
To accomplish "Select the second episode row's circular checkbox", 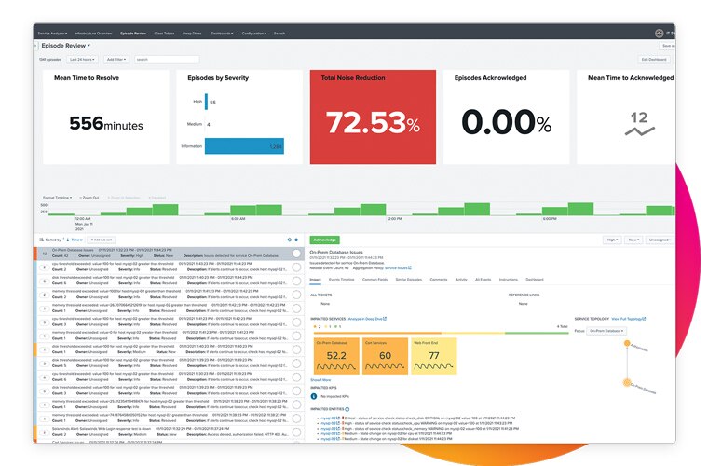I will 296,267.
